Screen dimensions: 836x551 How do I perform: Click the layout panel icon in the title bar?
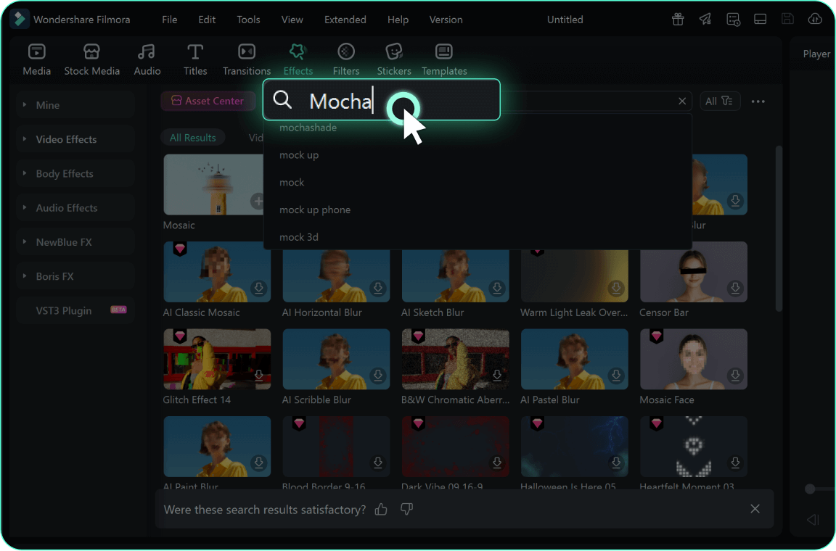(x=761, y=19)
